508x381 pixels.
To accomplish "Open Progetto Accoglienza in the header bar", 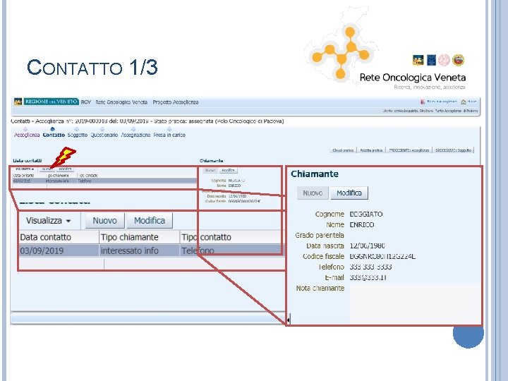I will tap(176, 102).
